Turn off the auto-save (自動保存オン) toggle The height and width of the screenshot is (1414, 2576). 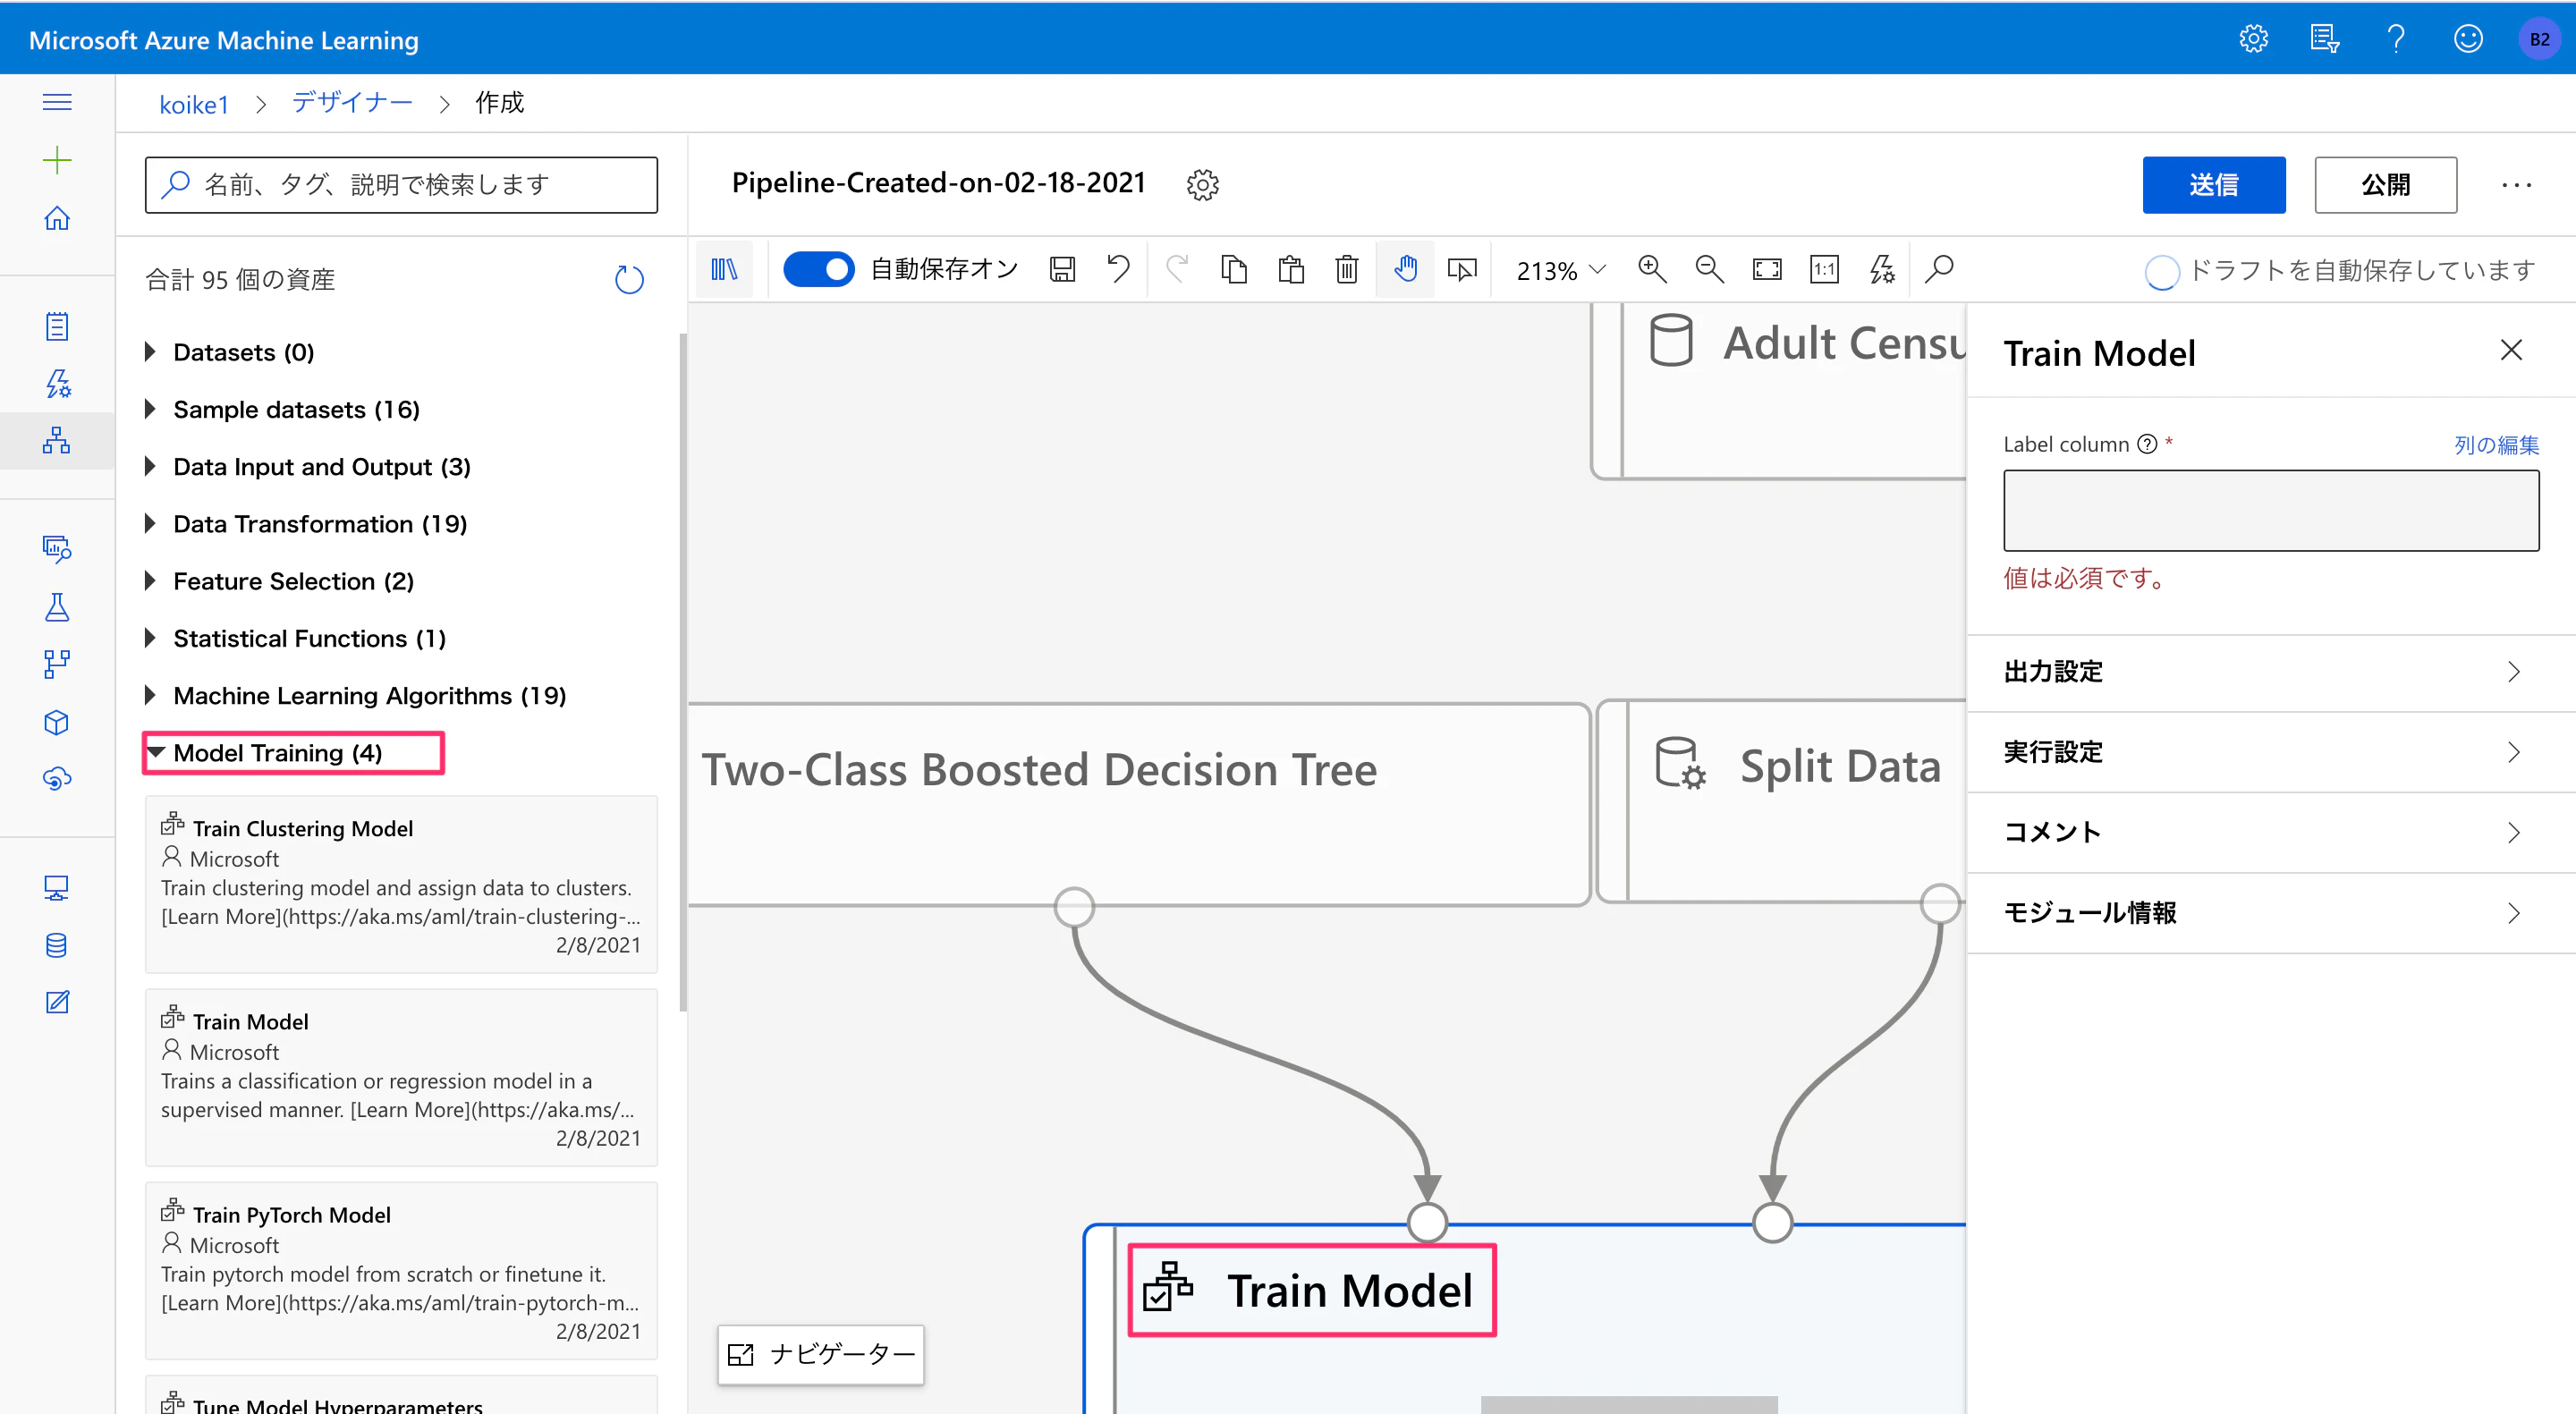(818, 270)
